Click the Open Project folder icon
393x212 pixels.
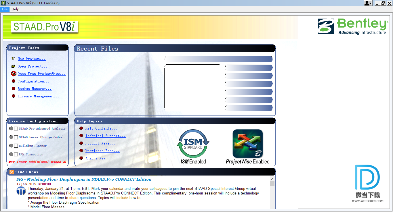click(14, 66)
